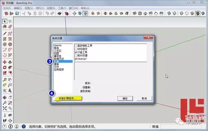
Task: Select the Offset tool
Action: (10, 73)
